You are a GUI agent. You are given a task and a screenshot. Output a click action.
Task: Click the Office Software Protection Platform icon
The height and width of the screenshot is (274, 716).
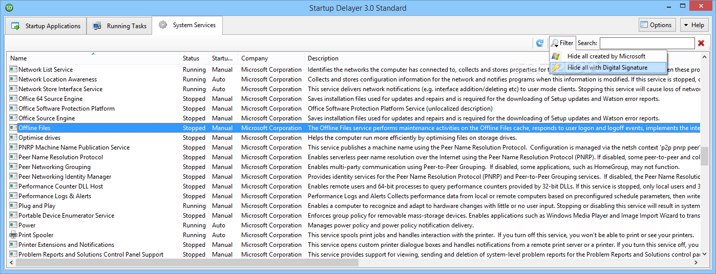(13, 108)
